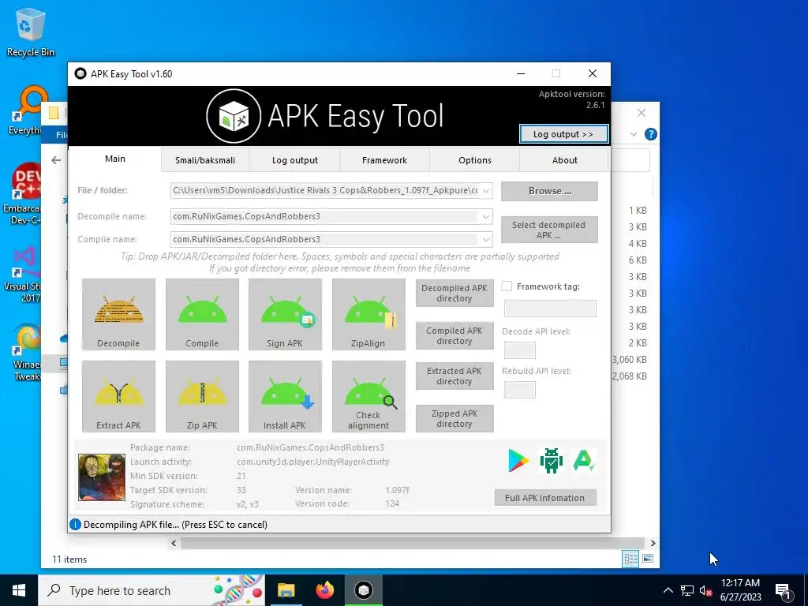Open the Winaero Tweaker desktop icon

[26, 352]
